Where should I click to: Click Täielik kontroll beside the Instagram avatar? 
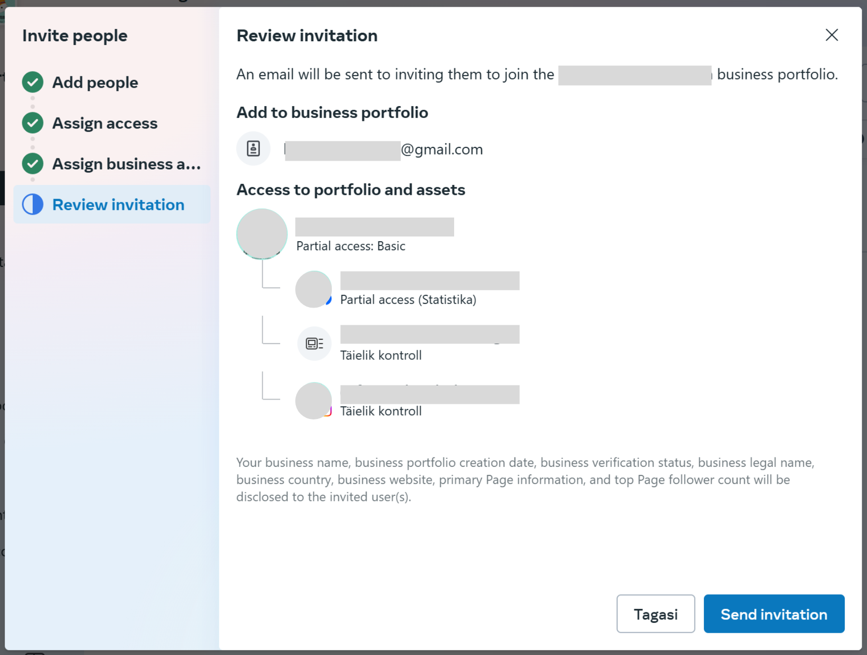point(381,411)
